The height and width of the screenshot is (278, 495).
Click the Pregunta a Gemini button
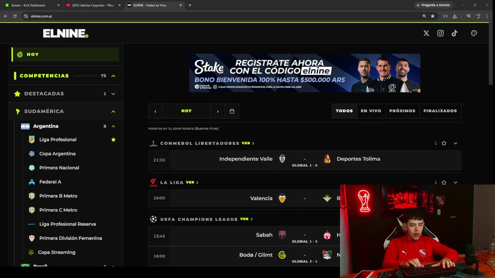(x=433, y=5)
